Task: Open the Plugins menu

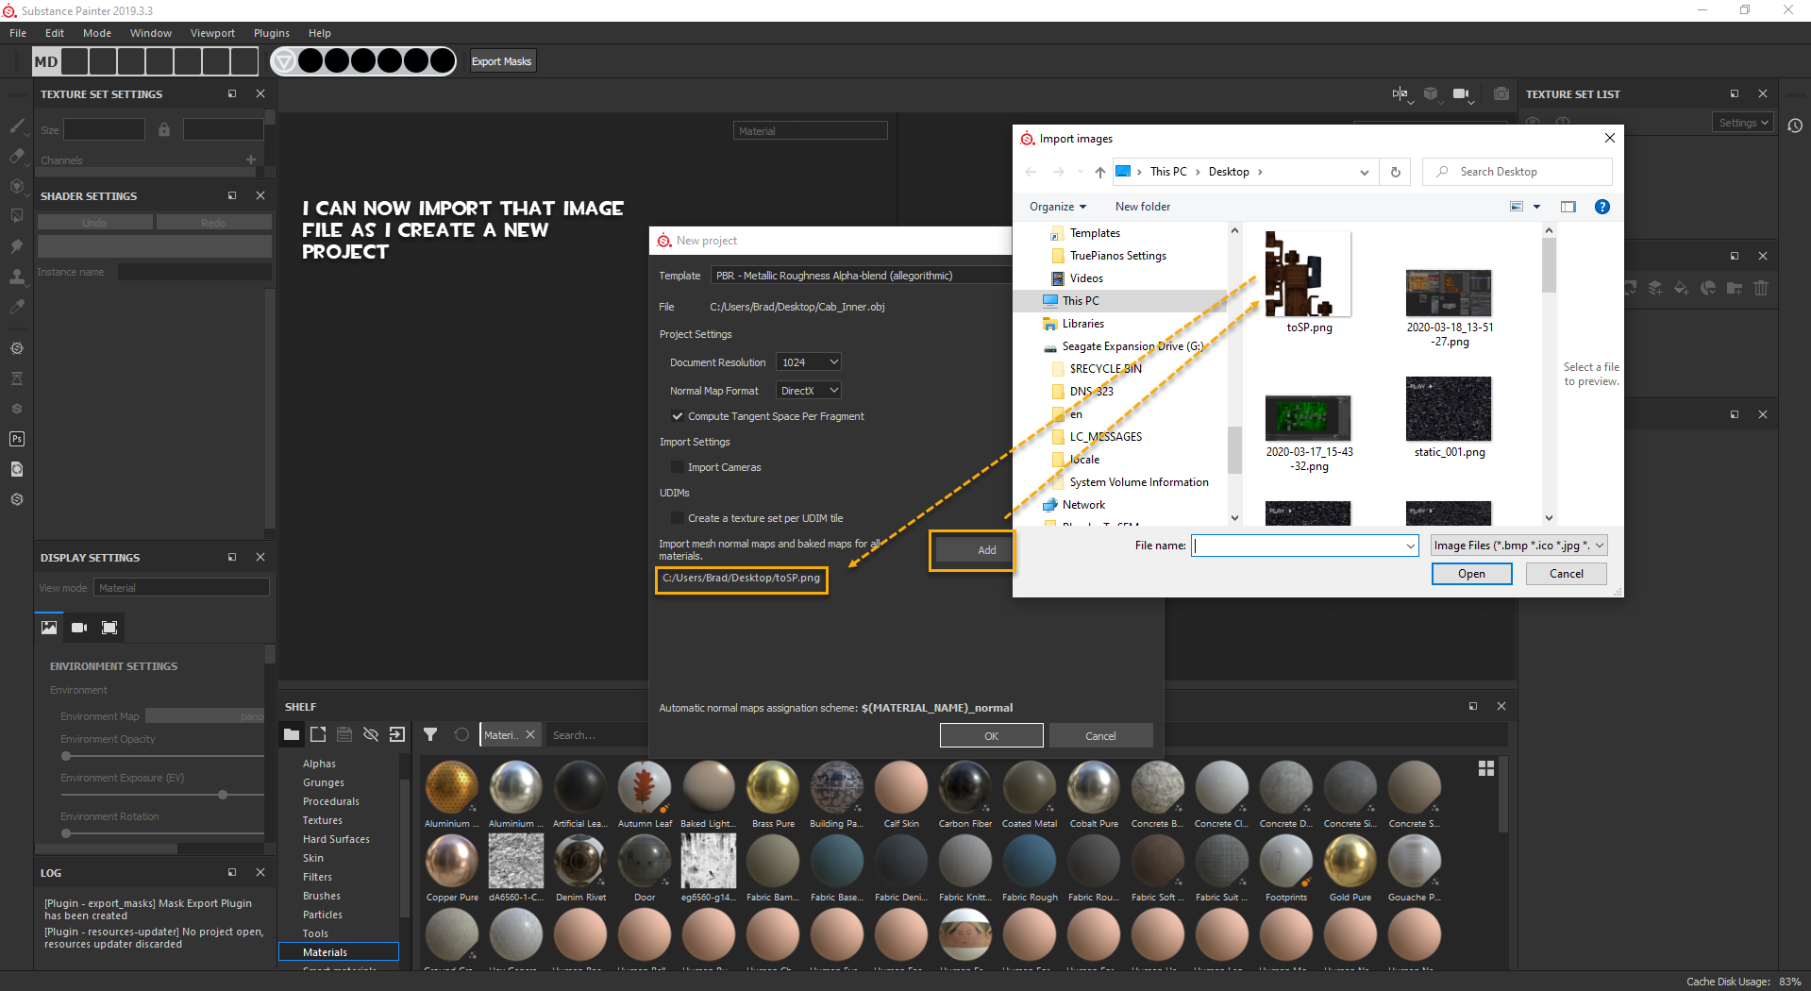Action: coord(272,33)
